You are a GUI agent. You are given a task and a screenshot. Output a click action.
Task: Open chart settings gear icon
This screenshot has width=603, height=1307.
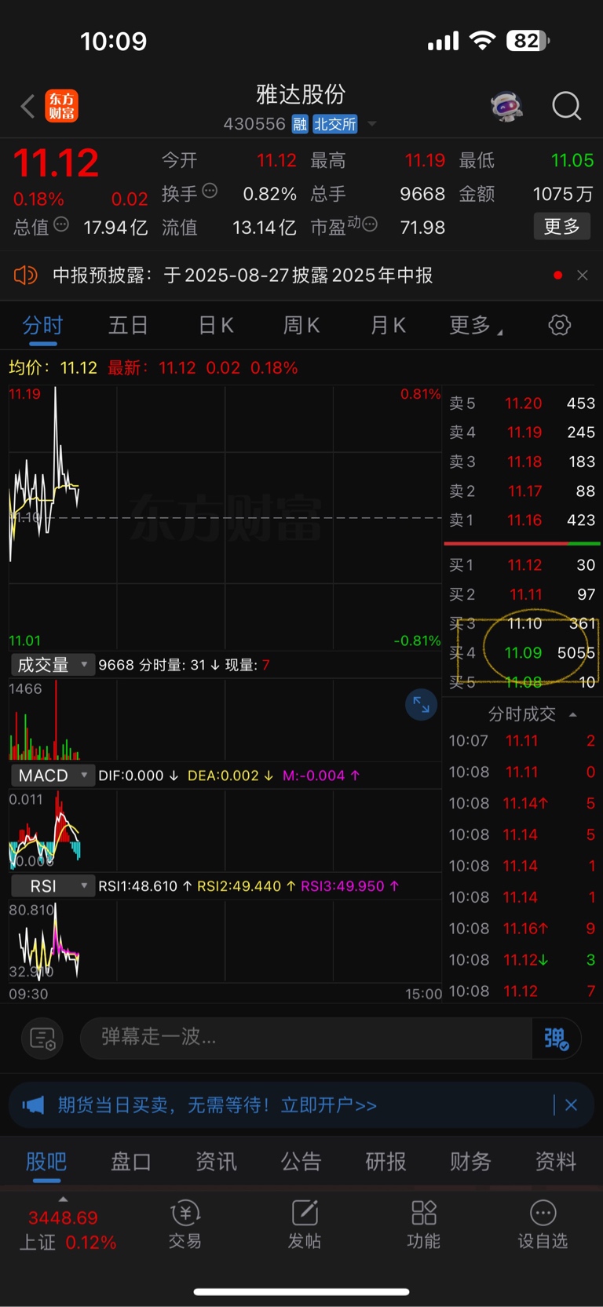point(560,325)
